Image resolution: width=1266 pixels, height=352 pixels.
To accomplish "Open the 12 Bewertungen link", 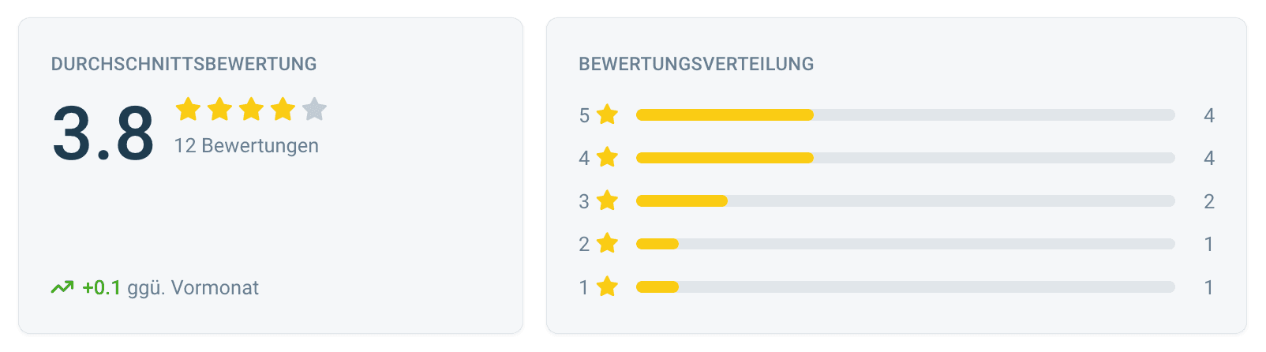I will (x=246, y=146).
